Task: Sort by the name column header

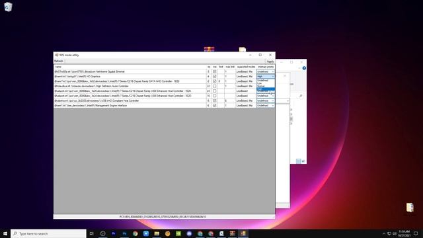Action: coord(130,67)
